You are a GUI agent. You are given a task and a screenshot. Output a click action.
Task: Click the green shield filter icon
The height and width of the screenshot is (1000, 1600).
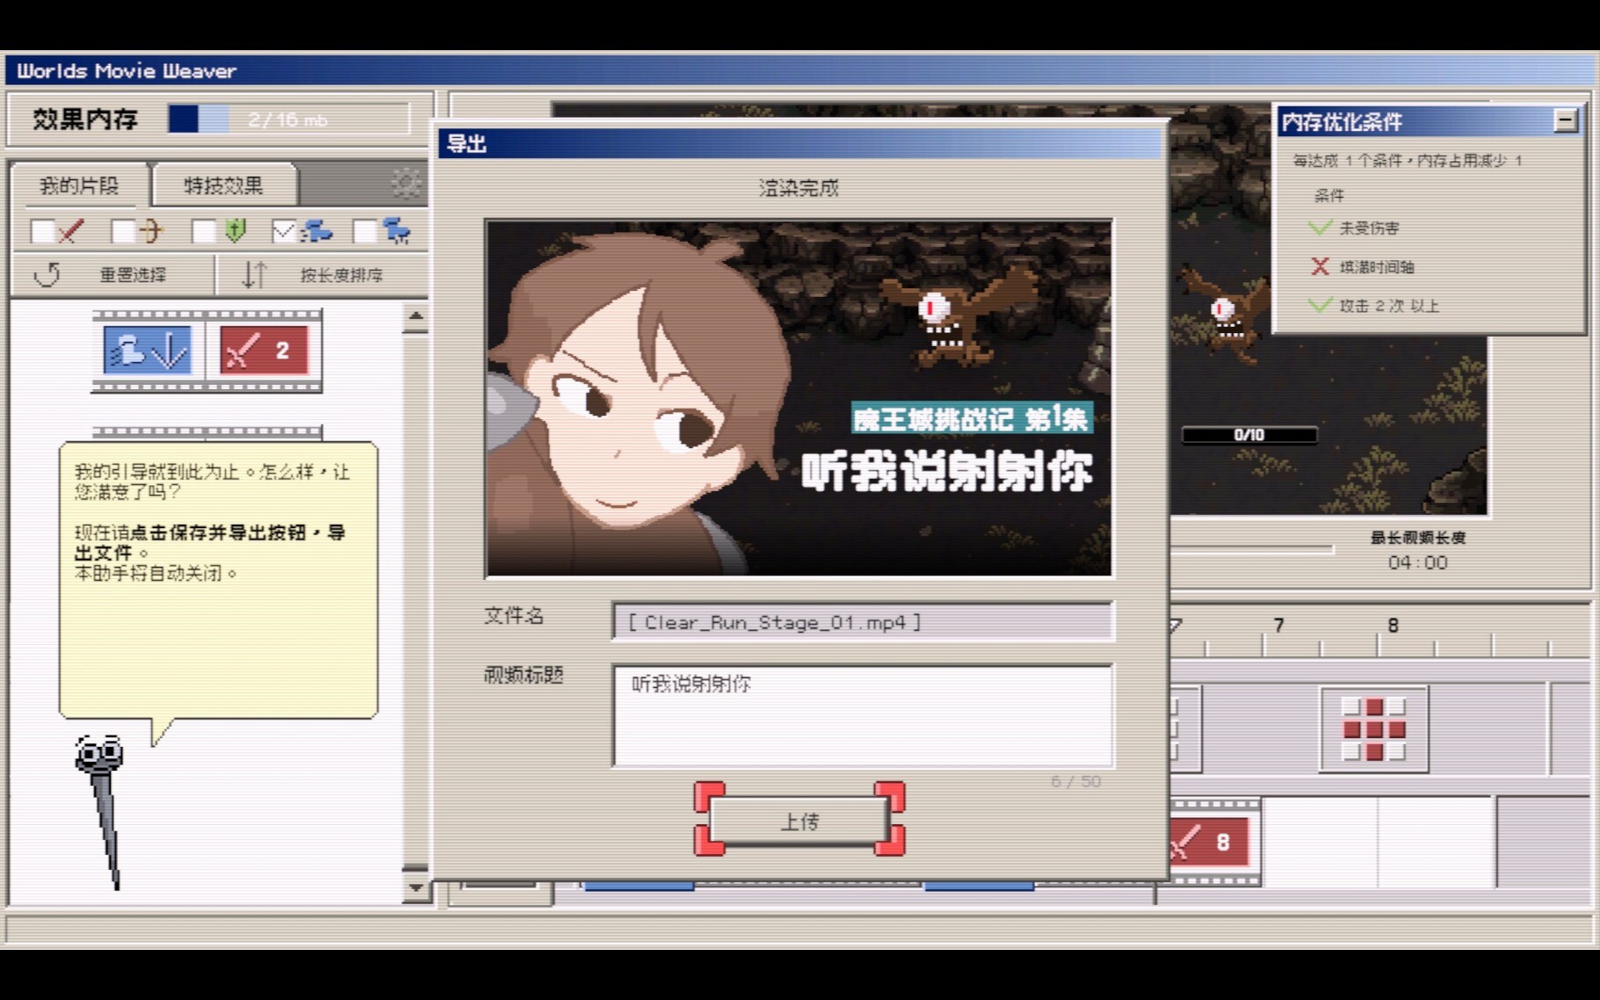(235, 231)
